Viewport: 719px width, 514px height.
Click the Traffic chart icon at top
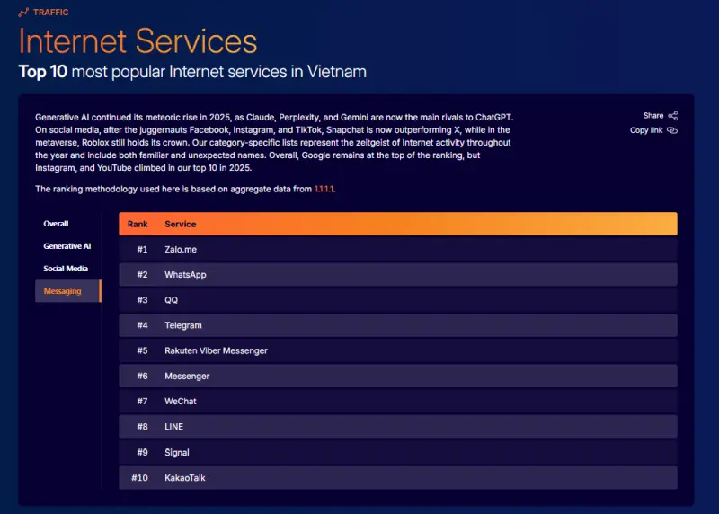point(23,13)
